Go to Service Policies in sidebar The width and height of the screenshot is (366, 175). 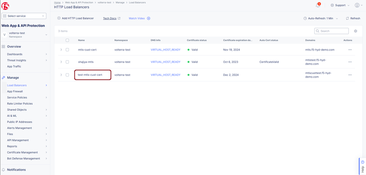(x=17, y=97)
